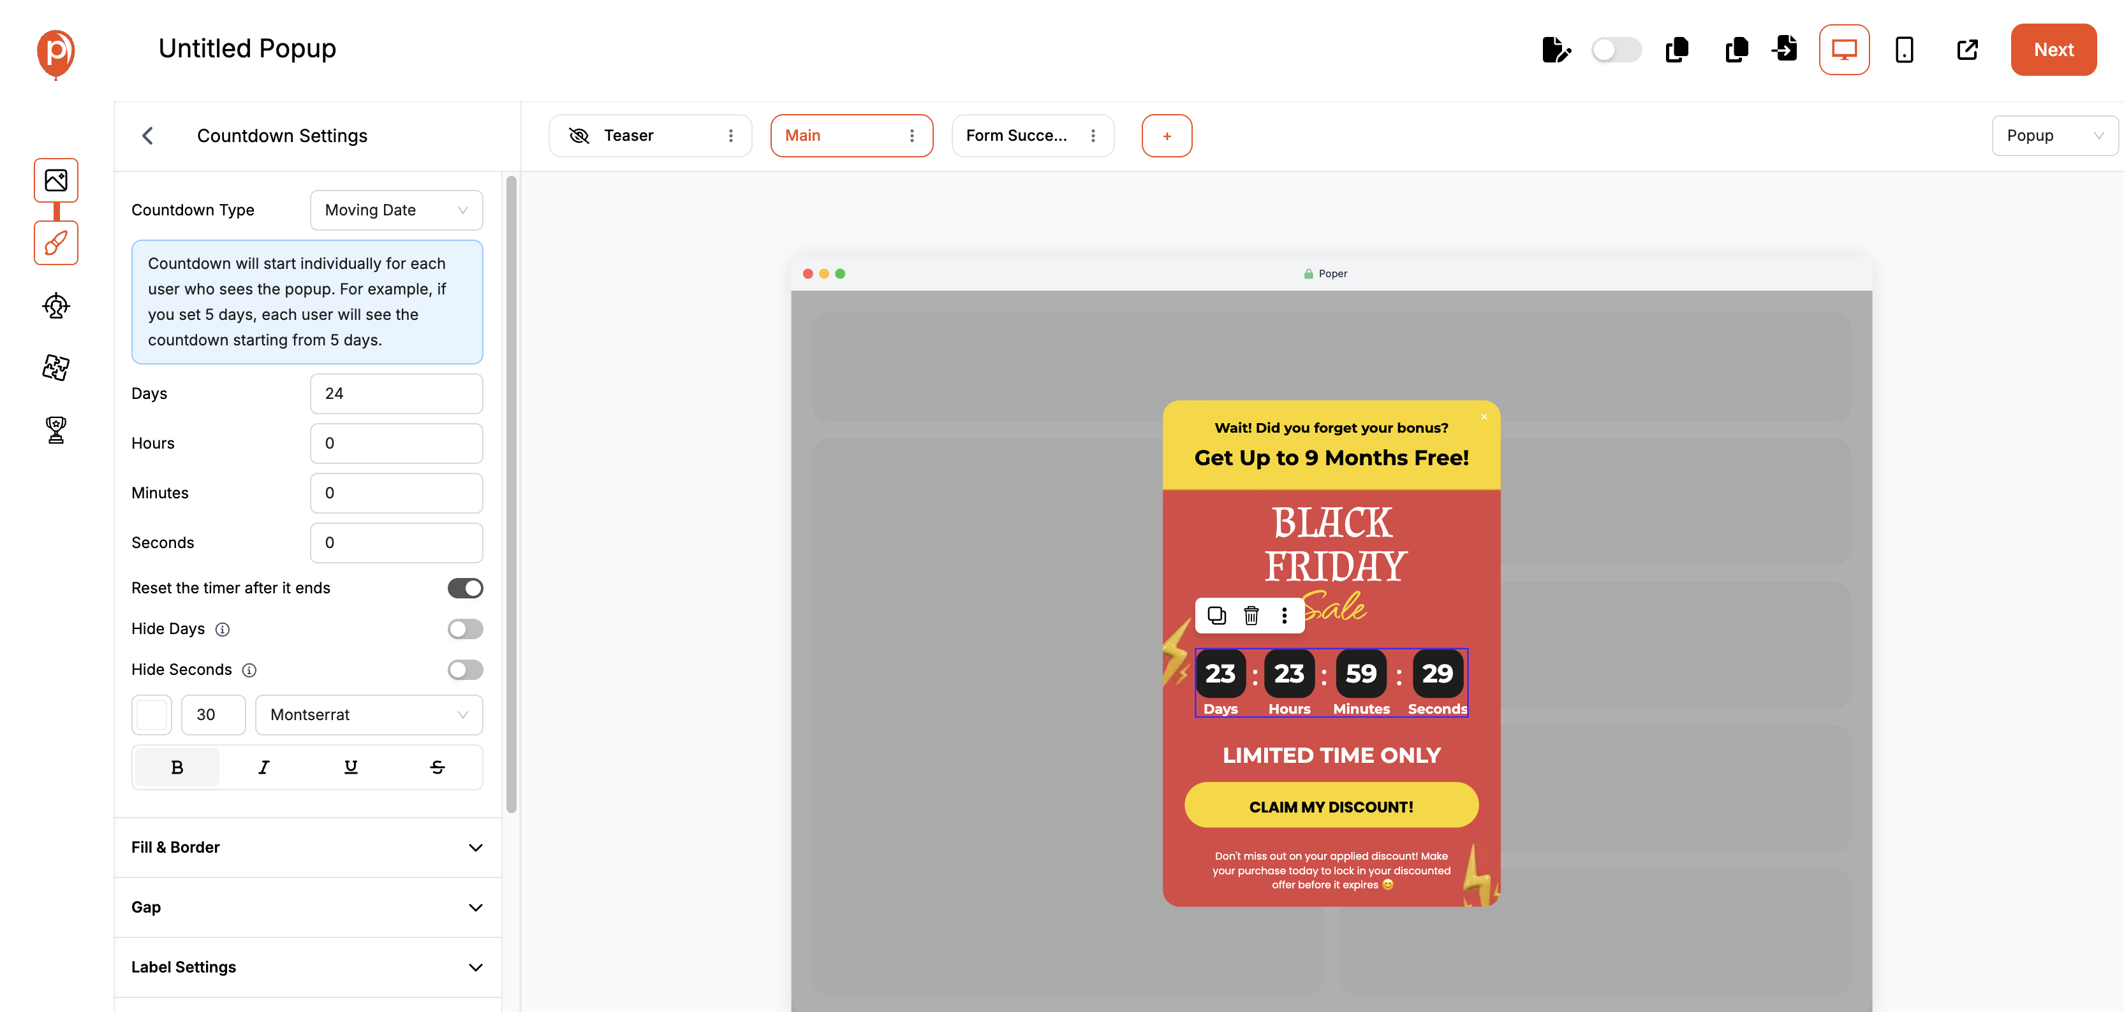Screen dimensions: 2124x1012
Task: Click the trash delete icon above countdown
Action: (x=1251, y=616)
